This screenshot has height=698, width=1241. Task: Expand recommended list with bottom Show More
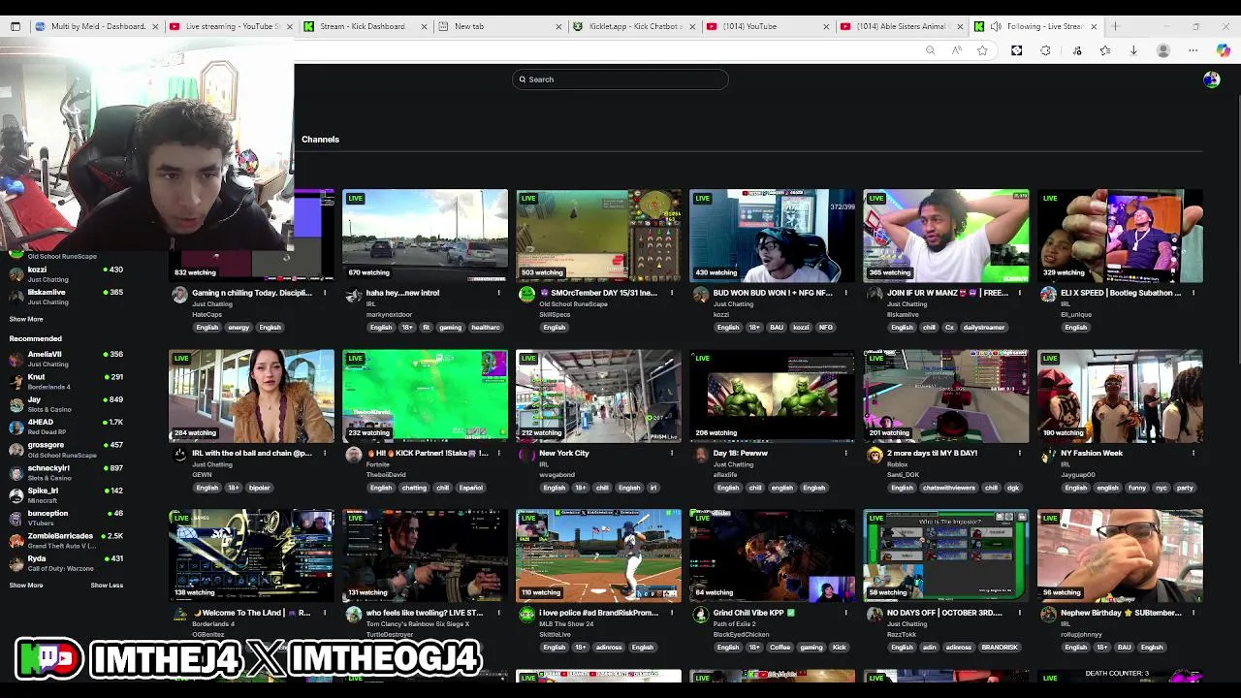pos(26,586)
